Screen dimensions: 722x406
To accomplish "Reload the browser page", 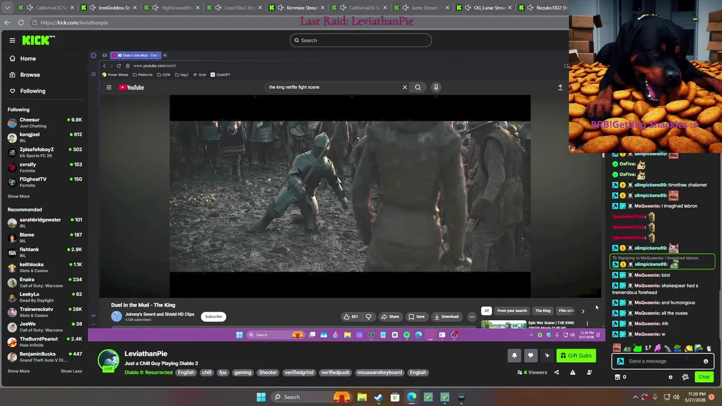I will click(x=21, y=23).
